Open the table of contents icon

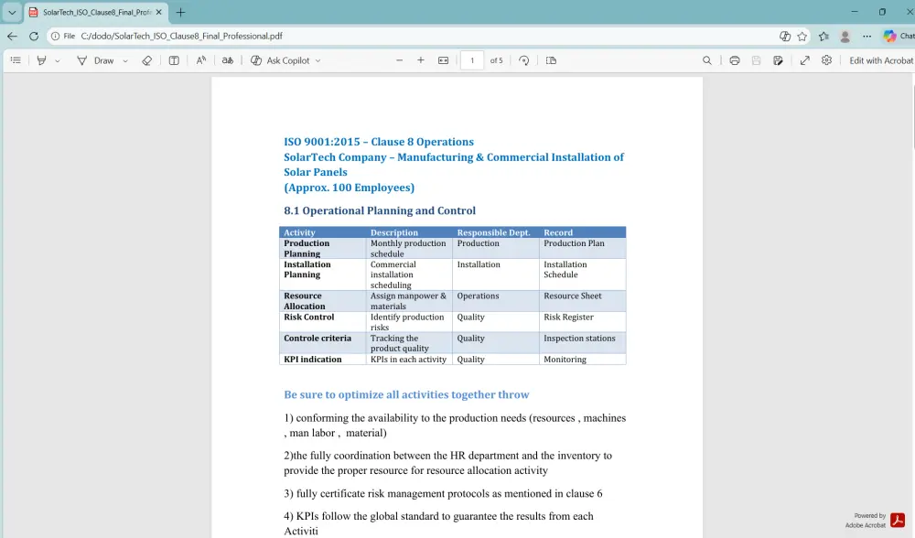16,60
